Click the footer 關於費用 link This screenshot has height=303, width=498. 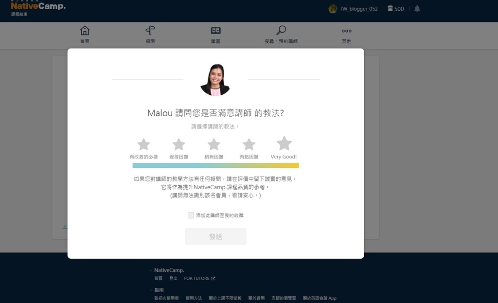tap(256, 298)
